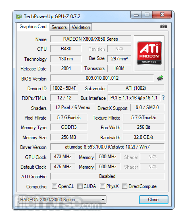Click the Bus Width field 256 Bit
This screenshot has width=187, height=223.
(x=144, y=127)
